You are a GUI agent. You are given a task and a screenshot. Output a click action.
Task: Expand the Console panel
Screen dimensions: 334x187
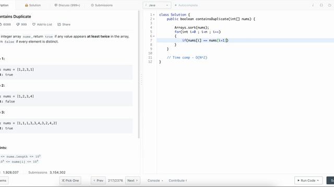[155, 180]
